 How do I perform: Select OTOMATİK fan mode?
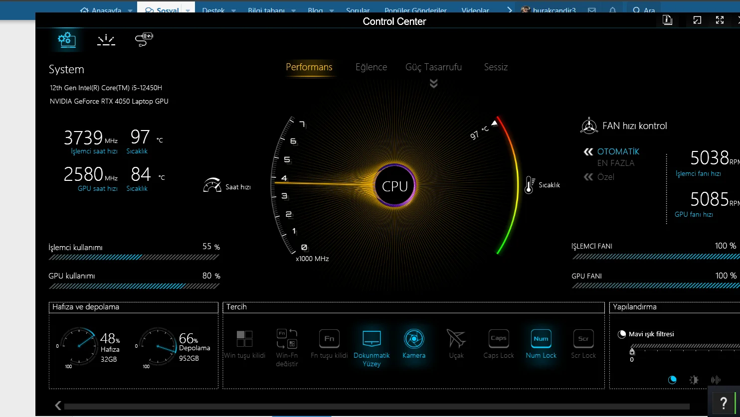618,151
